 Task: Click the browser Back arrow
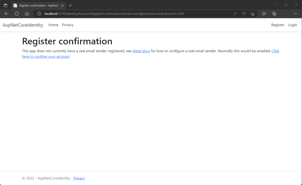pos(7,14)
